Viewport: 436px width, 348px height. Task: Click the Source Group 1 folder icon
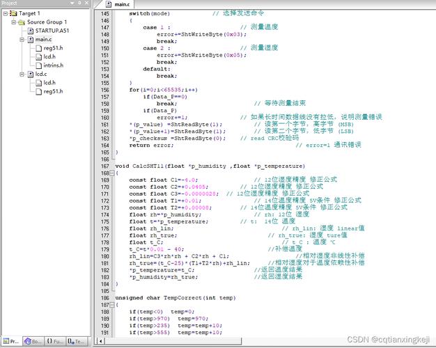pyautogui.click(x=22, y=22)
